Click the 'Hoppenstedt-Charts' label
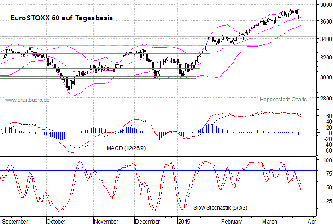This screenshot has width=333, height=224. tap(283, 100)
